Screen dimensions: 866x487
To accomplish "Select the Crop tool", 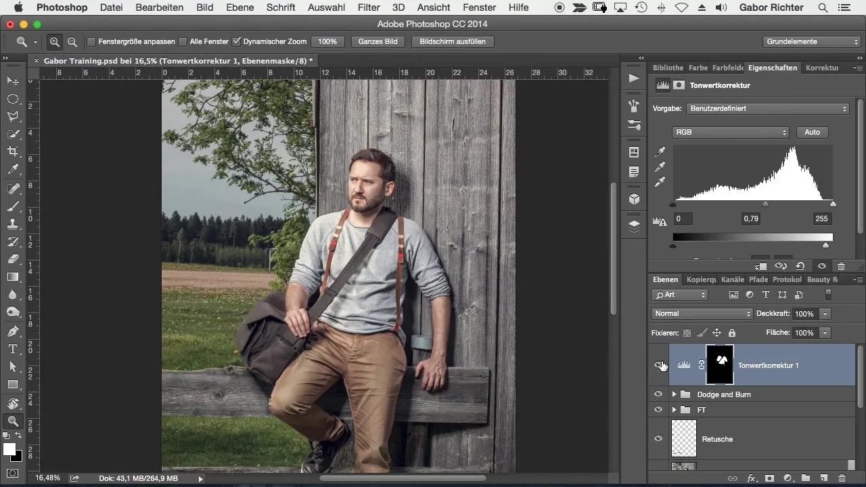I will [13, 152].
